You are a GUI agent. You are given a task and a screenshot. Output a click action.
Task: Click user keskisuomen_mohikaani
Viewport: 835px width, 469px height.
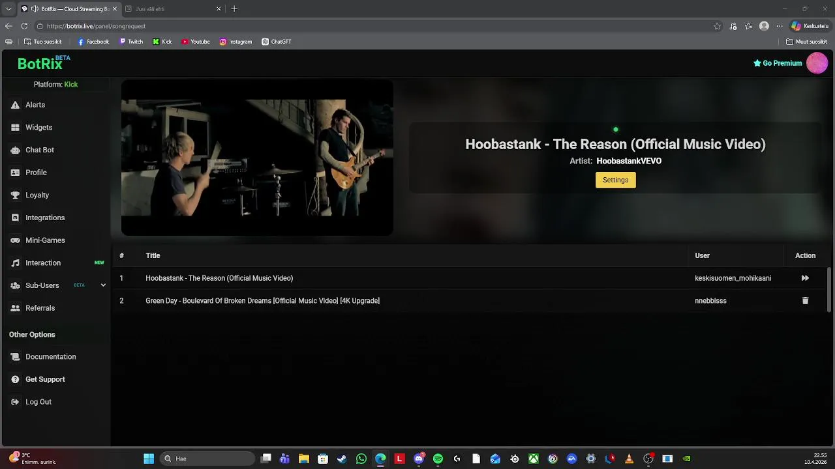point(733,278)
